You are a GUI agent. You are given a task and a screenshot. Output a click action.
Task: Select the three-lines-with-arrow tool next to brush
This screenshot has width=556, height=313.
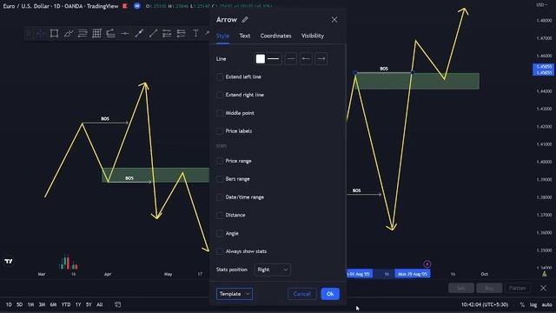click(x=83, y=33)
